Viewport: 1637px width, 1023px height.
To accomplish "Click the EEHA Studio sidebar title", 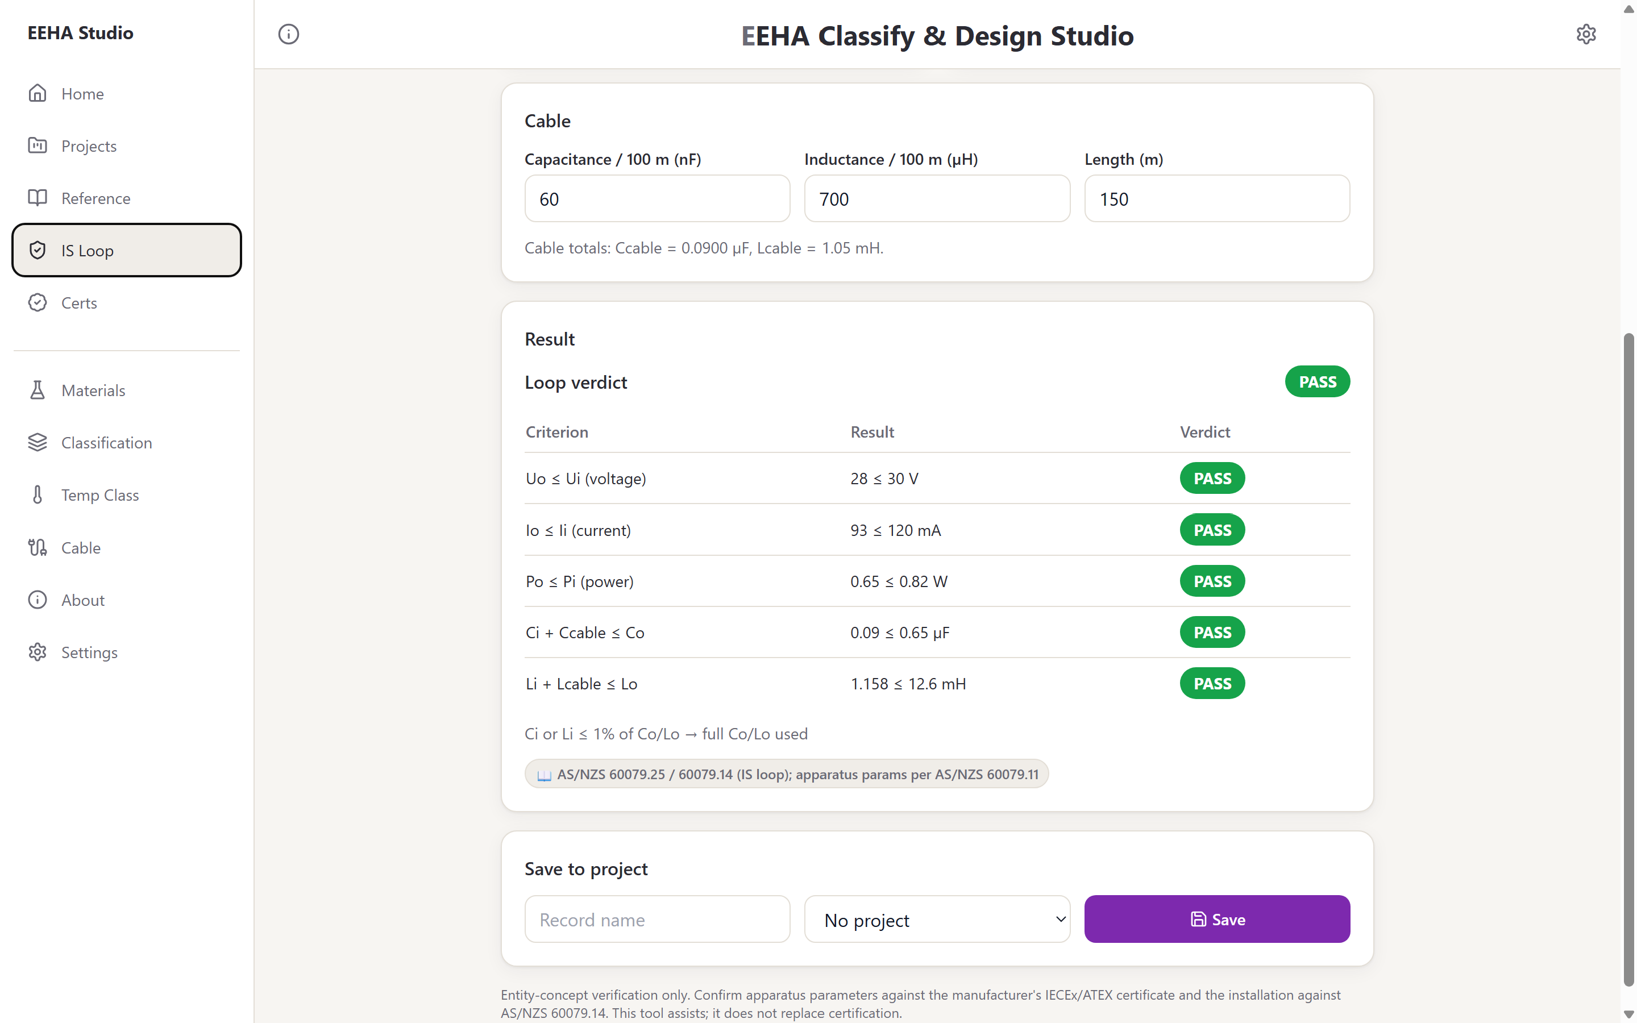I will pos(81,32).
